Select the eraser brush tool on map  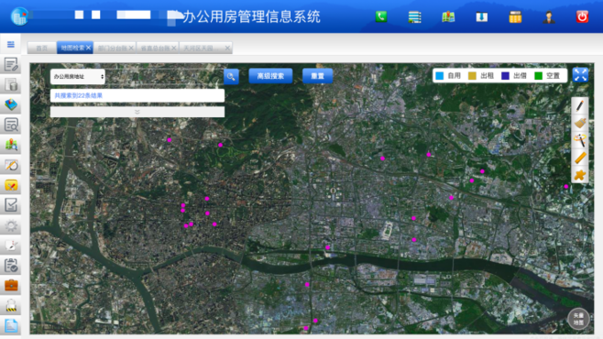point(580,123)
